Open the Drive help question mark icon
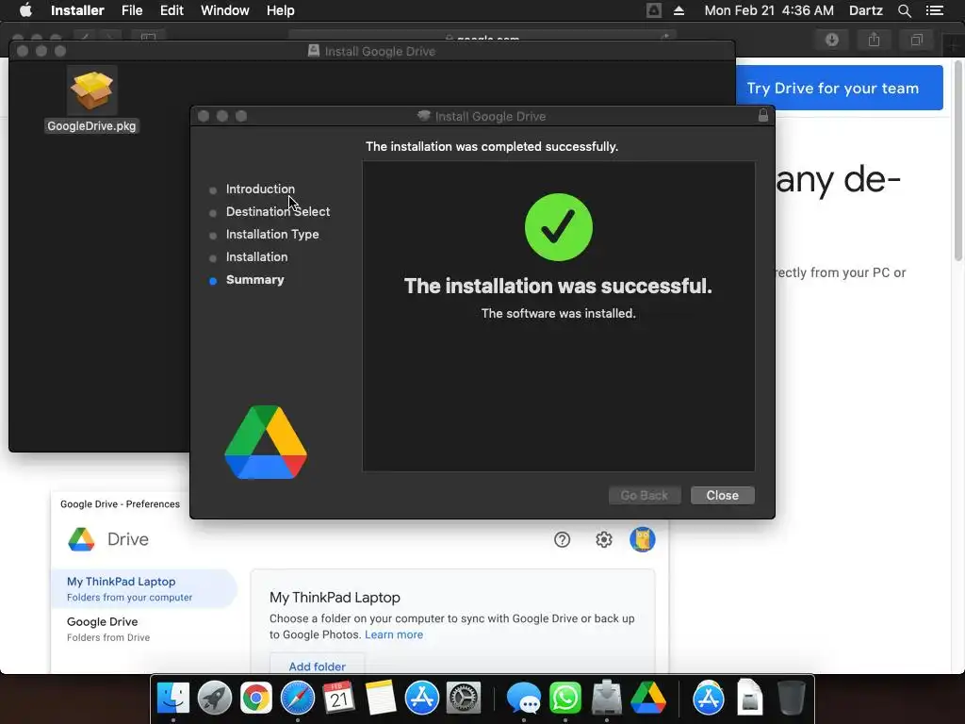 562,540
